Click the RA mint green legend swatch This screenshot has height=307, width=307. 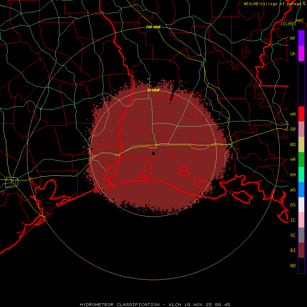coord(301,175)
